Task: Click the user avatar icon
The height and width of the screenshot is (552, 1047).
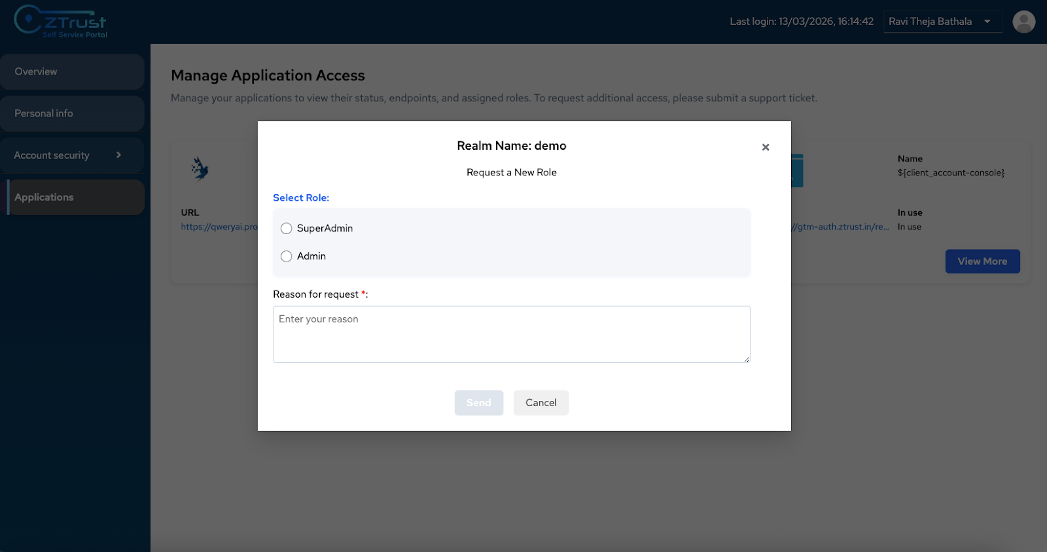Action: [1023, 22]
